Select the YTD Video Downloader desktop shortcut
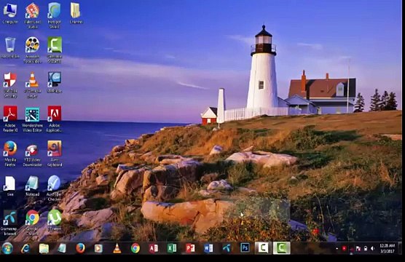Viewport: 405px width, 262px height. pyautogui.click(x=32, y=155)
